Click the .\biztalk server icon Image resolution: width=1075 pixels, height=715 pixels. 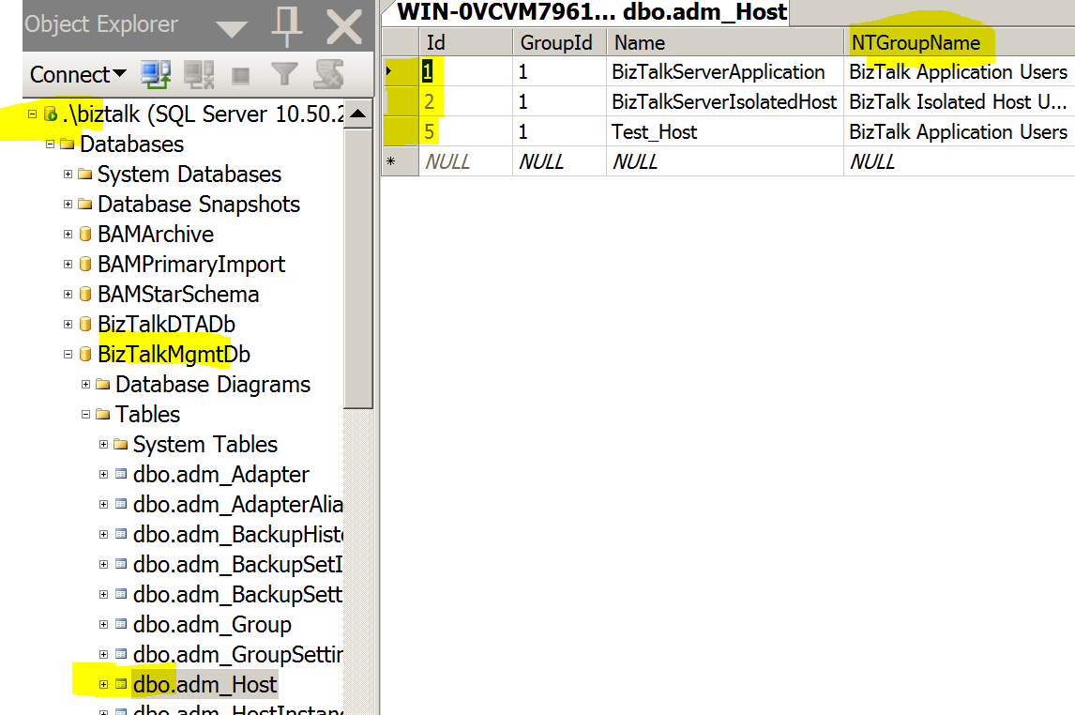[50, 114]
